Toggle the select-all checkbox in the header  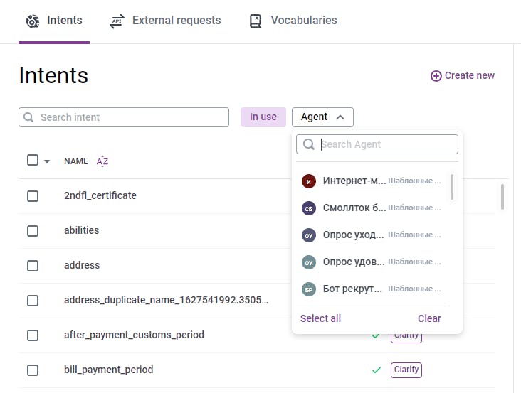pyautogui.click(x=33, y=161)
